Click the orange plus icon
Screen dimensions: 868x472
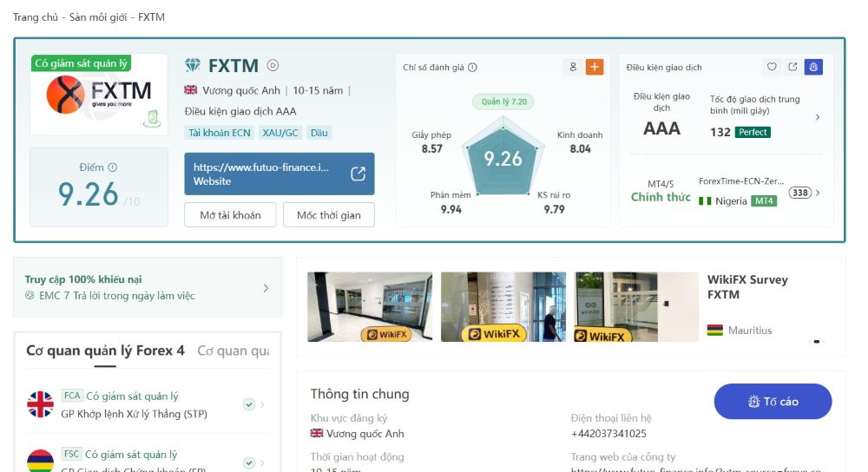[595, 67]
